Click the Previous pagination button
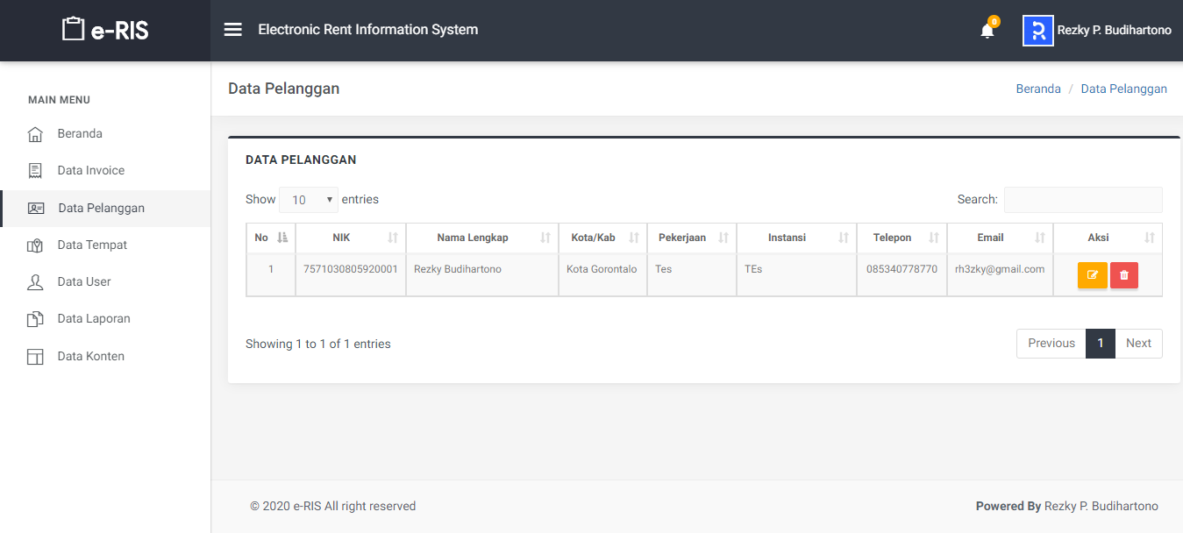 tap(1051, 344)
